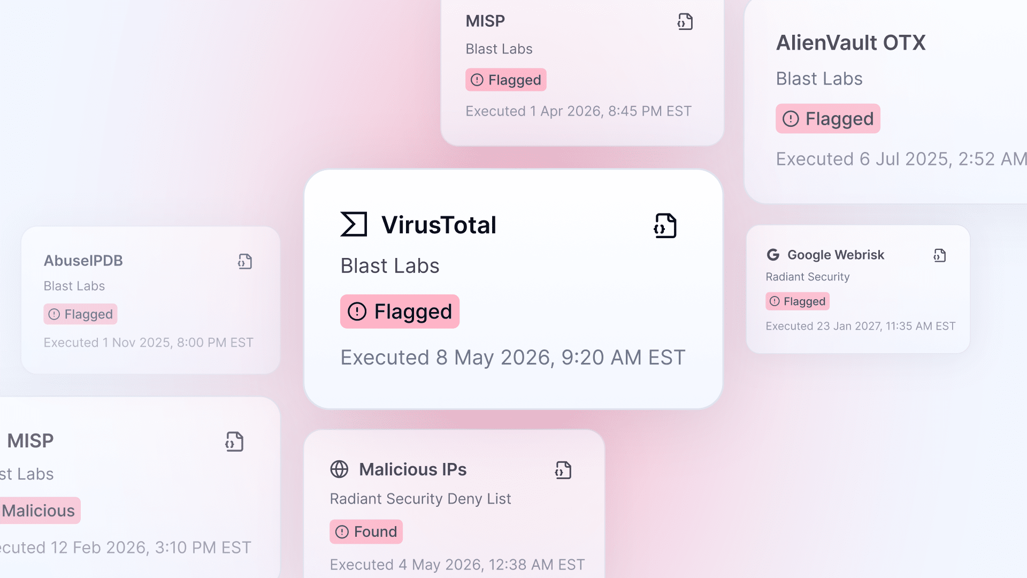Click the Google G logo icon

pyautogui.click(x=773, y=255)
